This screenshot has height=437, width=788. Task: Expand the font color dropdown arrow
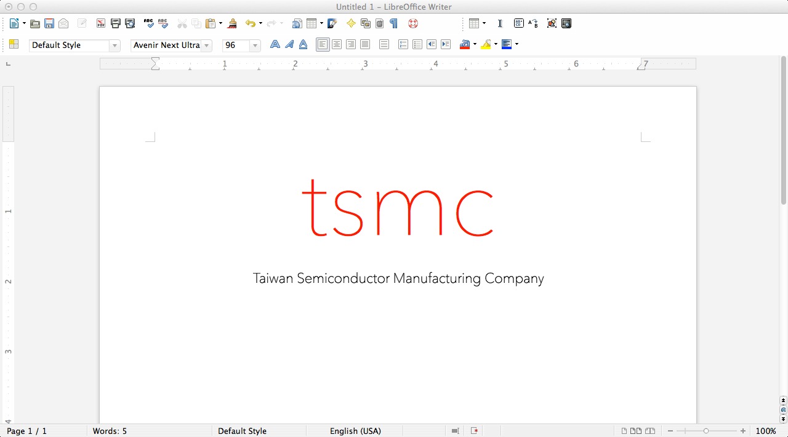pos(475,44)
